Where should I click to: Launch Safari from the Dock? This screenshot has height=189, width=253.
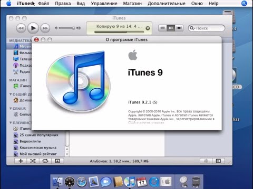pos(82,182)
